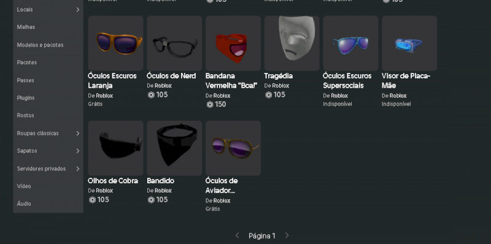The width and height of the screenshot is (491, 244).
Task: Open the Olhos de Cobra thumbnail
Action: [x=115, y=148]
